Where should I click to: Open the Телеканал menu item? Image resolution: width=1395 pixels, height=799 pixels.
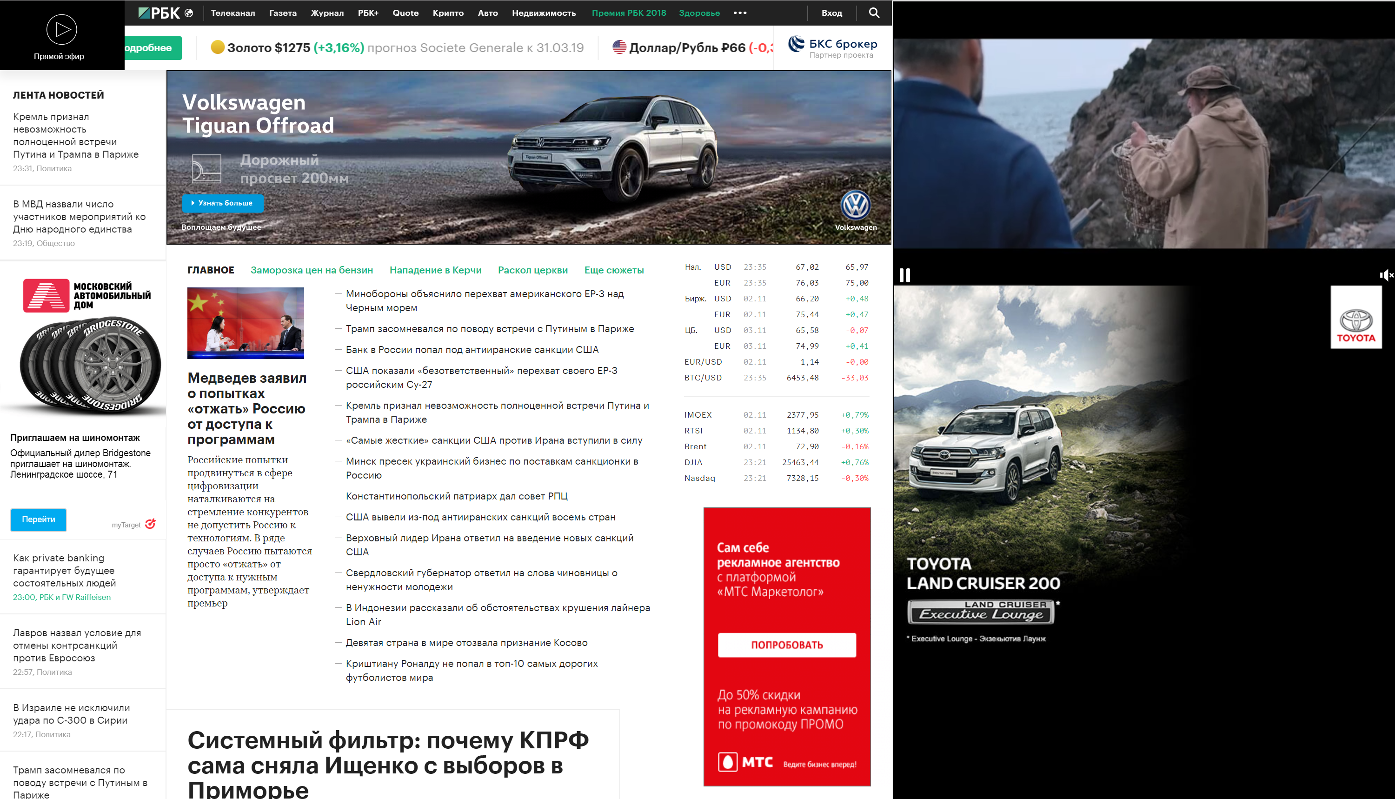(x=232, y=13)
